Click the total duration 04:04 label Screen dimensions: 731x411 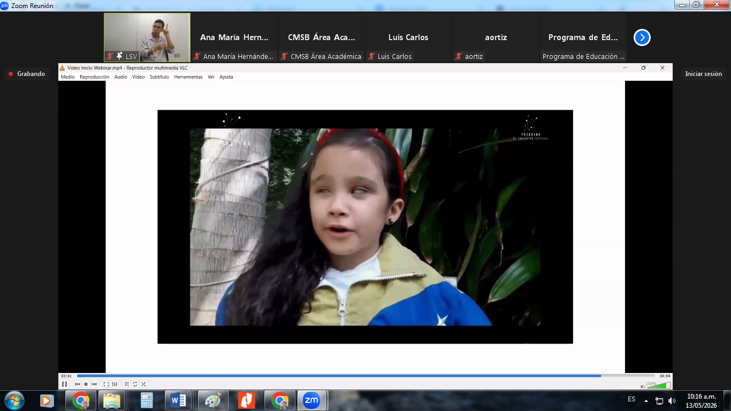point(665,376)
